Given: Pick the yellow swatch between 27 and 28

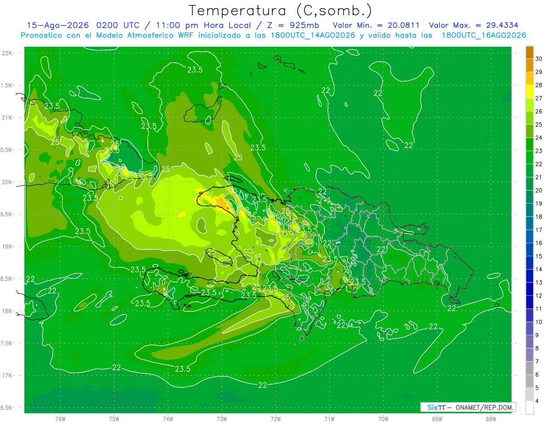Looking at the screenshot, I should point(529,91).
